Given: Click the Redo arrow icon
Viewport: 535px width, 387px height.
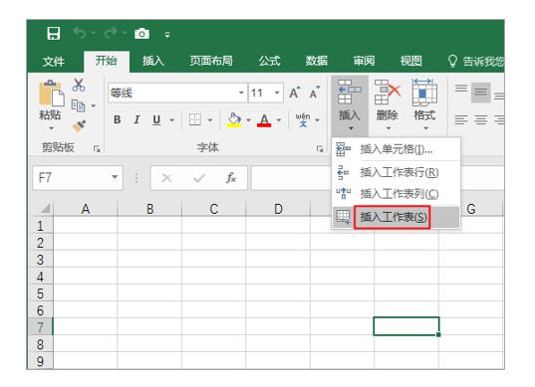Looking at the screenshot, I should [x=111, y=33].
